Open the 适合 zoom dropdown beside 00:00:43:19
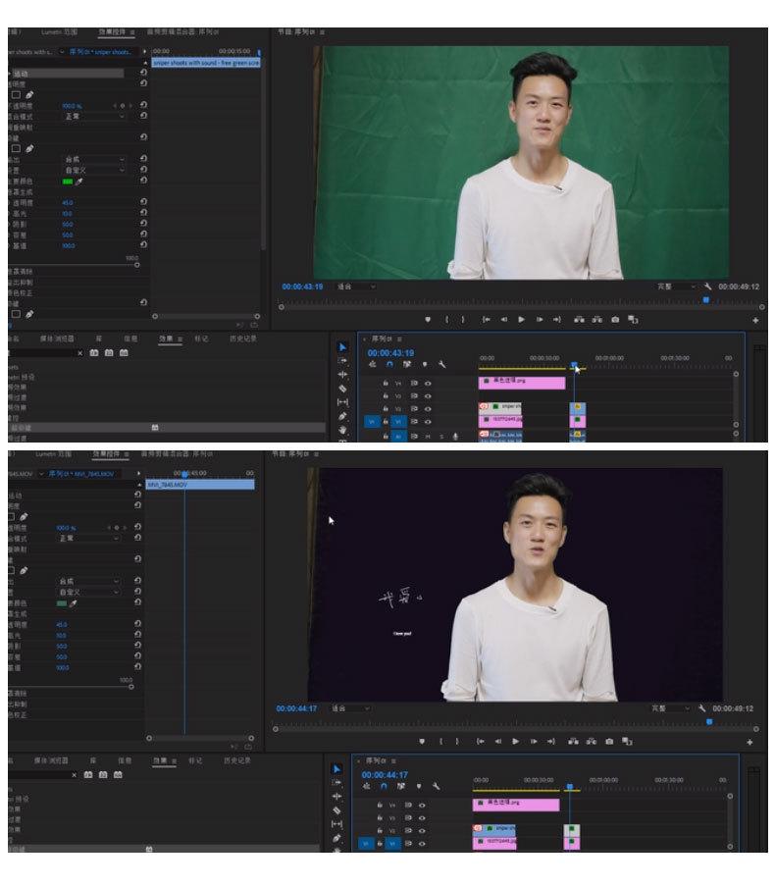This screenshot has height=888, width=775. (353, 287)
